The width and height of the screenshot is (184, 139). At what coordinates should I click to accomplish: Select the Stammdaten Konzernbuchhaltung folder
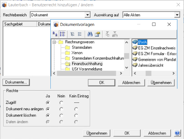pyautogui.click(x=98, y=58)
